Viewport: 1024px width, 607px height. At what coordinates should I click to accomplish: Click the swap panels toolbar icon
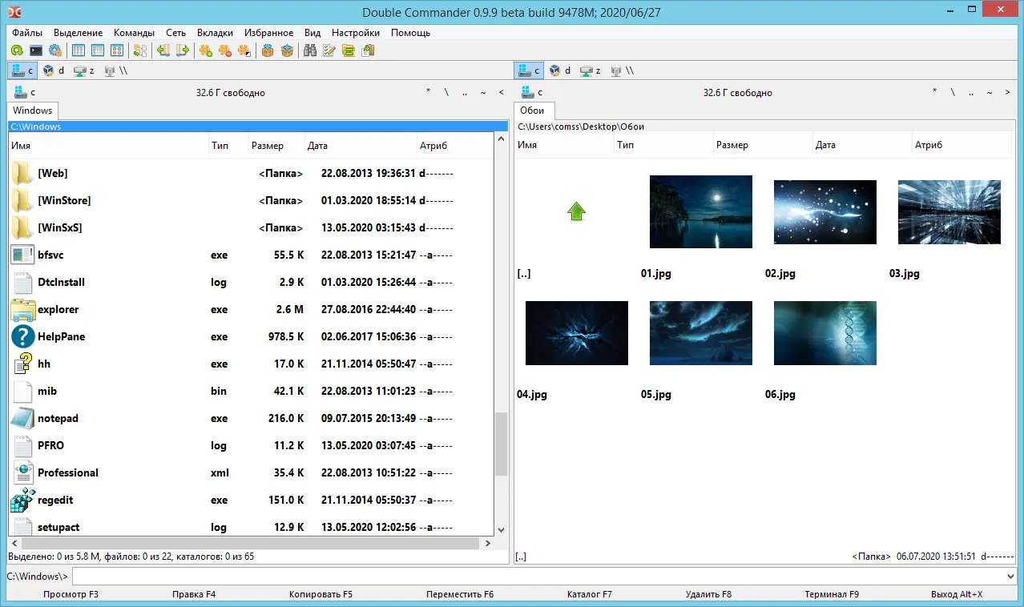click(x=140, y=50)
